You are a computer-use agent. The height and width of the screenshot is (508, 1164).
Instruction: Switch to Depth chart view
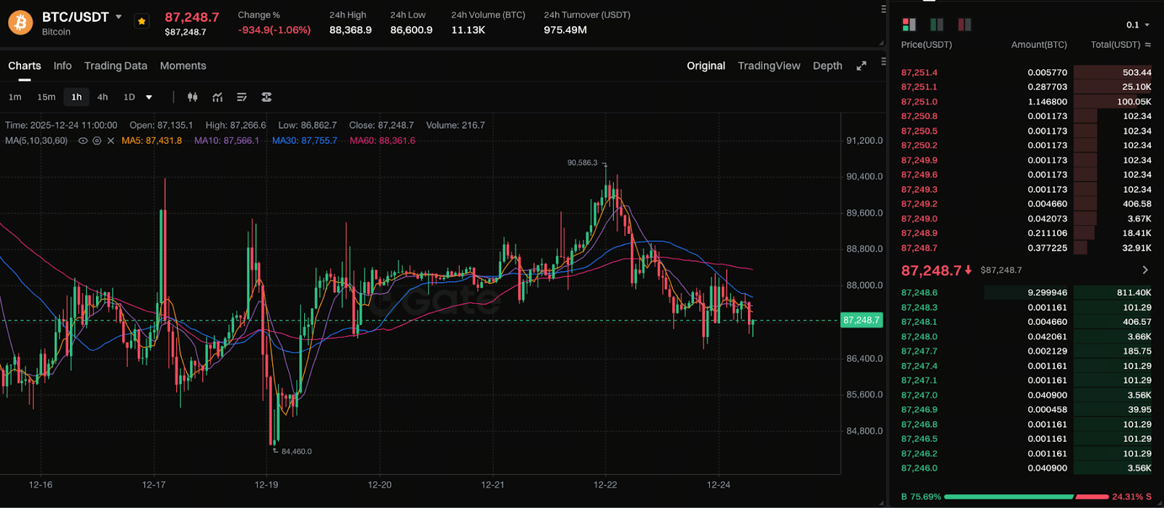coord(827,65)
